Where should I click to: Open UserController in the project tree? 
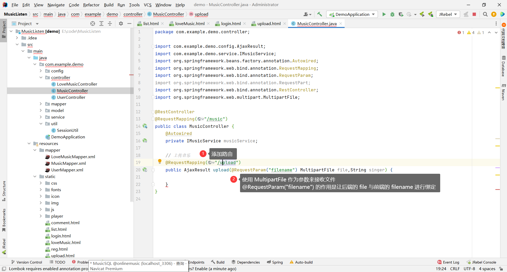71,97
